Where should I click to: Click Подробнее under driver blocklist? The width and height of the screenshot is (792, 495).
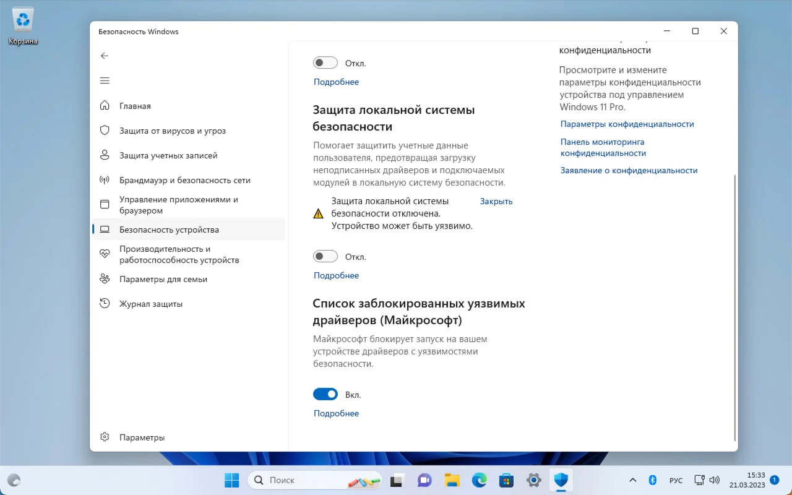(x=336, y=413)
